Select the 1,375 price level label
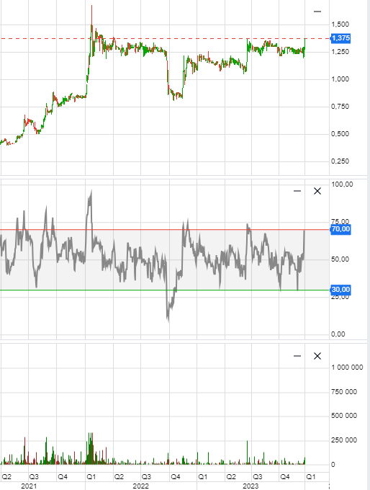 pyautogui.click(x=340, y=38)
